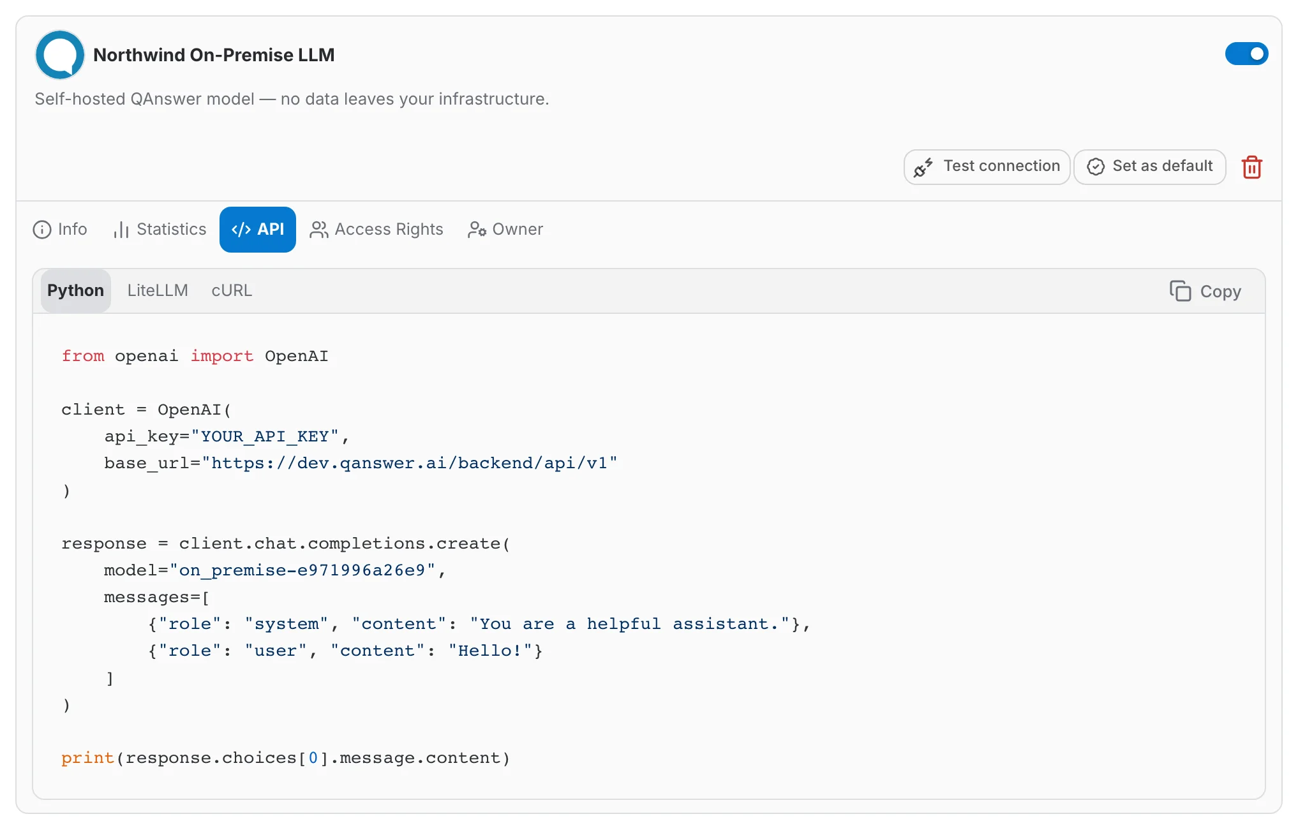Image resolution: width=1298 pixels, height=828 pixels.
Task: Click the Test connection button
Action: (x=987, y=166)
